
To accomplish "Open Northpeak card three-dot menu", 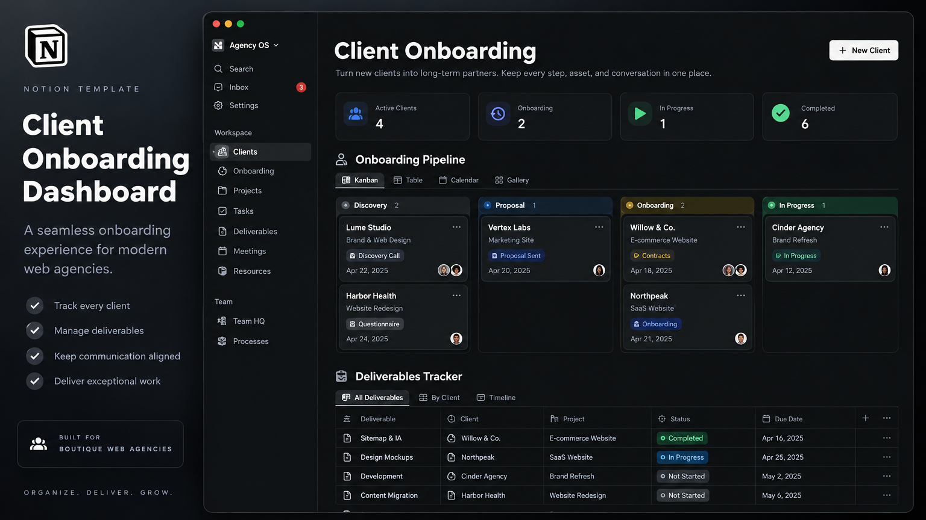I will (741, 296).
